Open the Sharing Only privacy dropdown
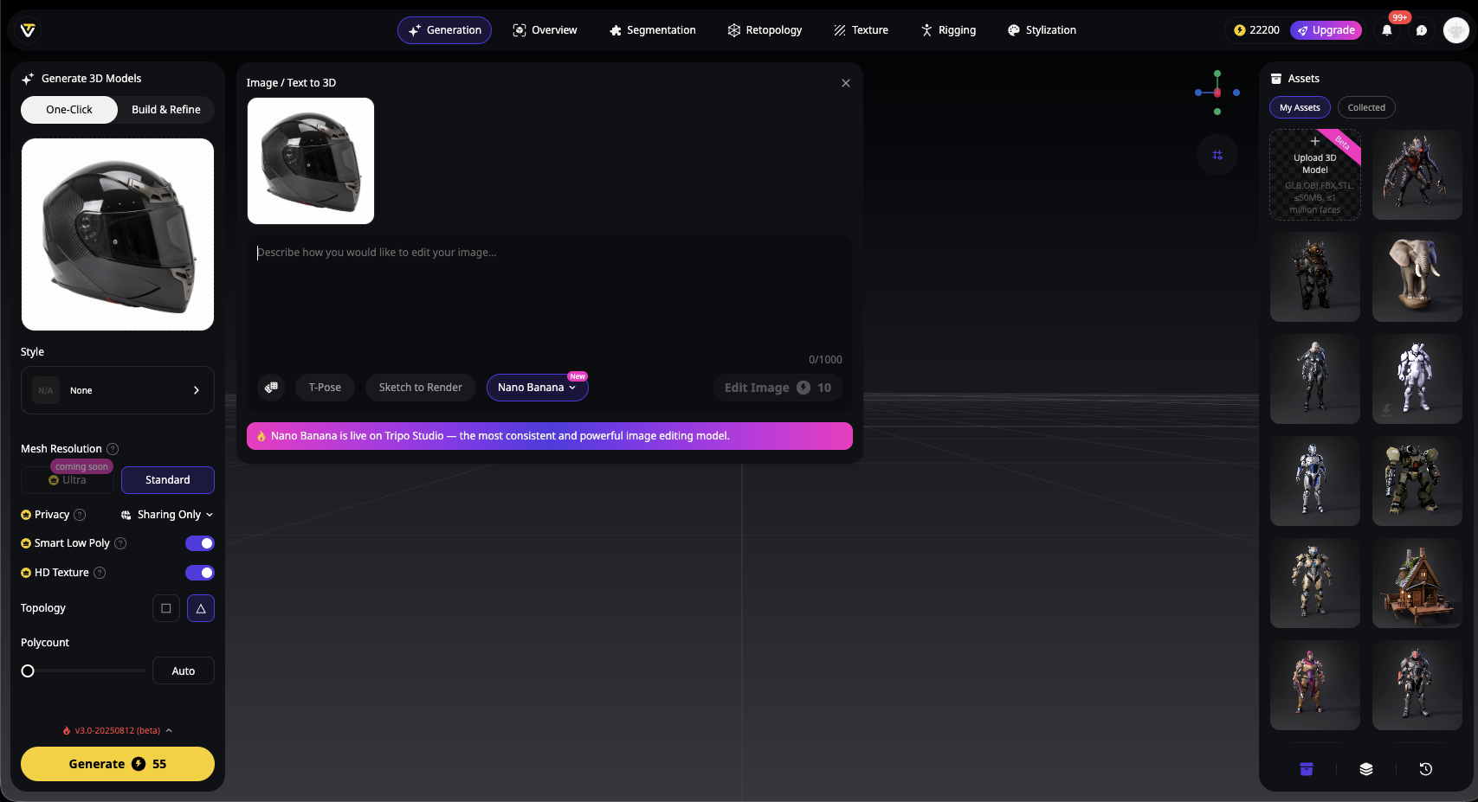1478x802 pixels. pos(167,515)
